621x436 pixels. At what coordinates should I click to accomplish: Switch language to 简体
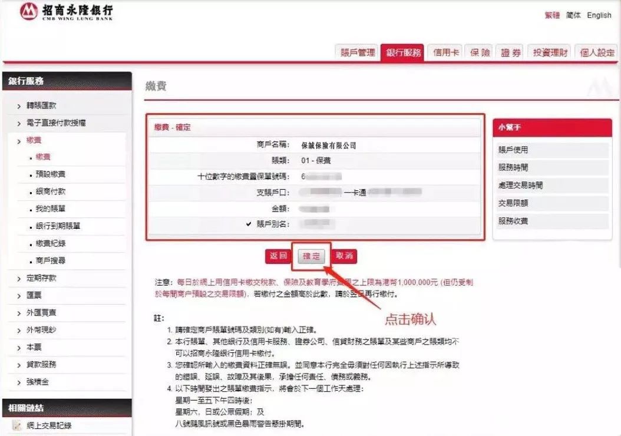(x=573, y=15)
